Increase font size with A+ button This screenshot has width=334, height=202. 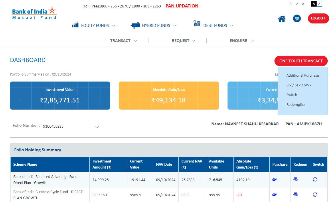click(x=304, y=4)
